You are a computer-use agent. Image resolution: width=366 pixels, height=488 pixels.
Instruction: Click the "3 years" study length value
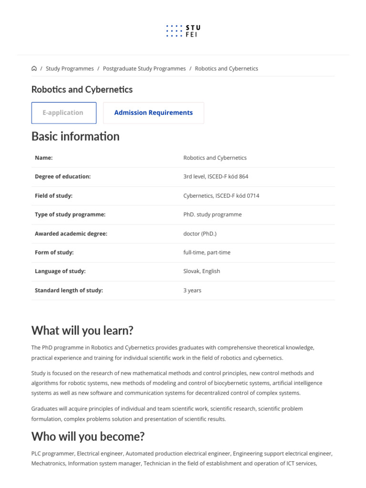coord(192,291)
